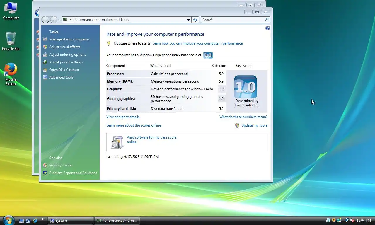This screenshot has height=225, width=375.
Task: Click the Gaming graphics row label
Action: click(121, 99)
